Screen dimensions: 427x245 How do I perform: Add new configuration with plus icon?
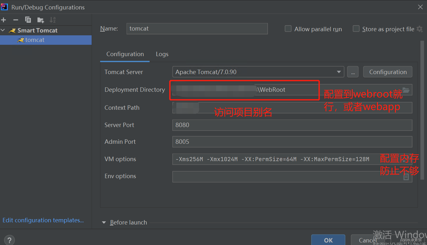pos(3,20)
